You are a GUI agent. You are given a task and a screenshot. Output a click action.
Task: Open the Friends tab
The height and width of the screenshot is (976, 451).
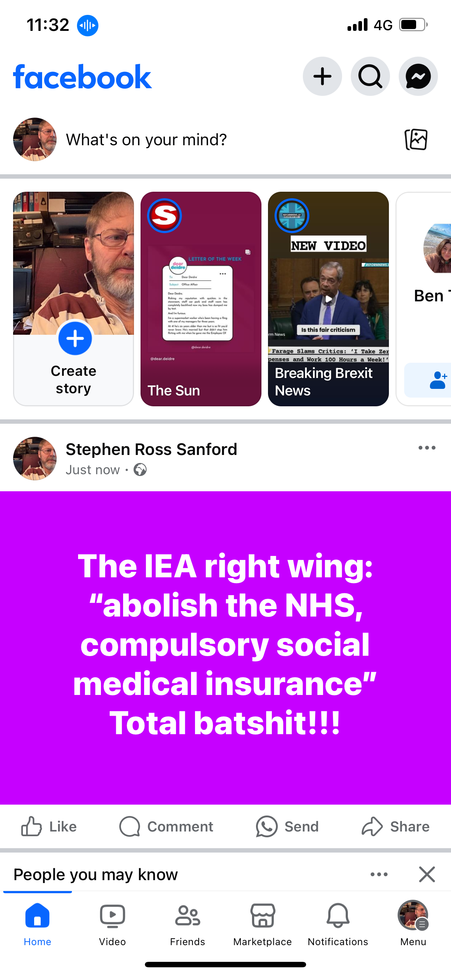[188, 924]
